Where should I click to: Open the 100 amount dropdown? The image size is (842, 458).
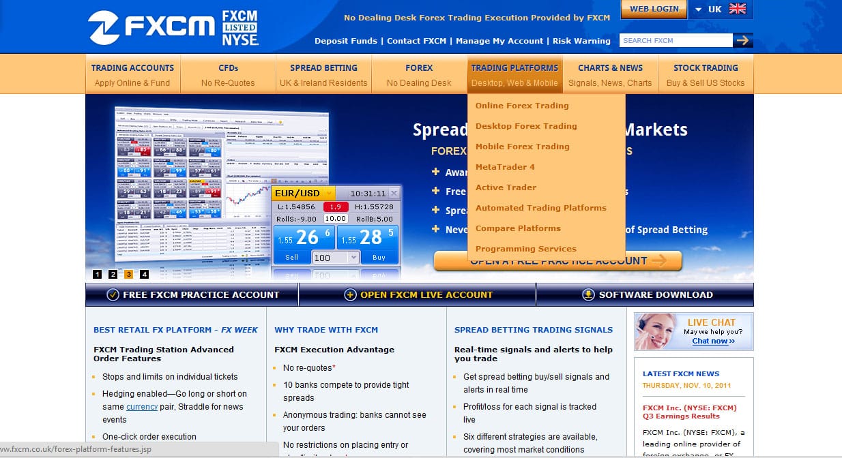point(353,258)
